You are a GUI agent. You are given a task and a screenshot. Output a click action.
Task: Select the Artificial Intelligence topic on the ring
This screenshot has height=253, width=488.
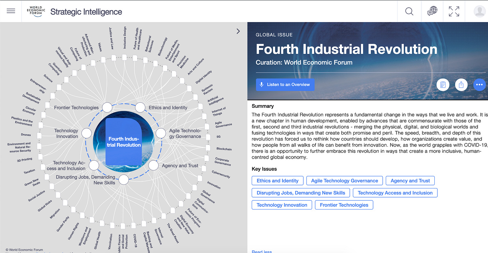215,100
